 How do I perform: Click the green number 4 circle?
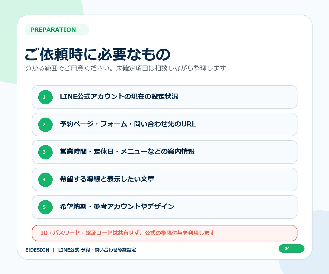[45, 180]
